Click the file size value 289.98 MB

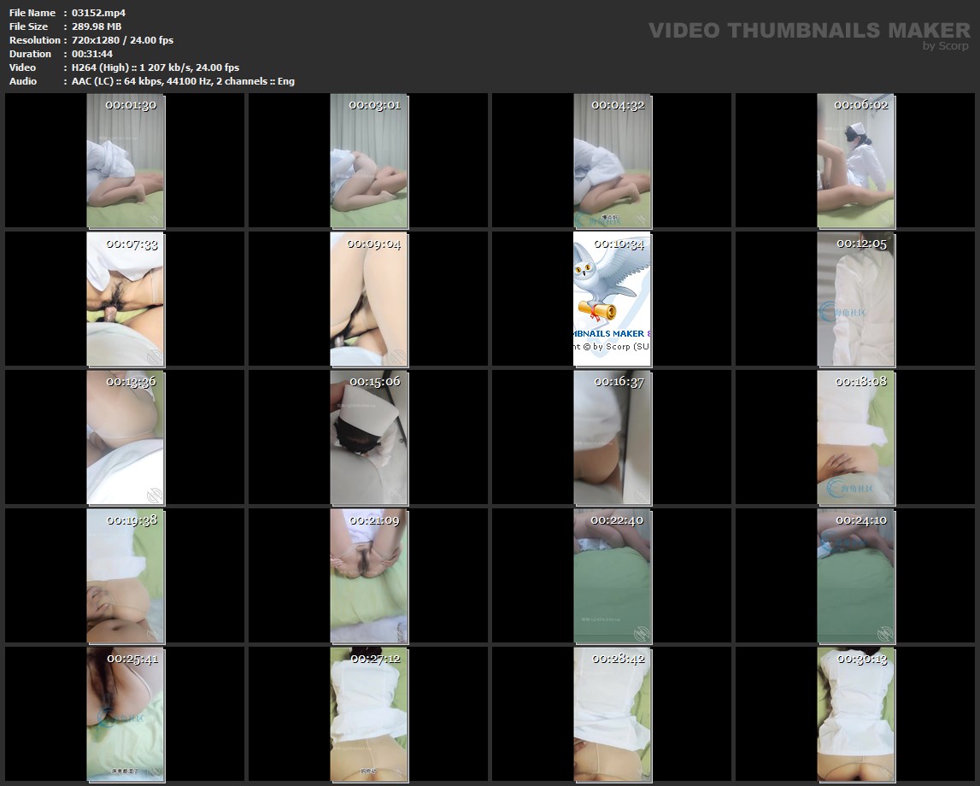[97, 26]
